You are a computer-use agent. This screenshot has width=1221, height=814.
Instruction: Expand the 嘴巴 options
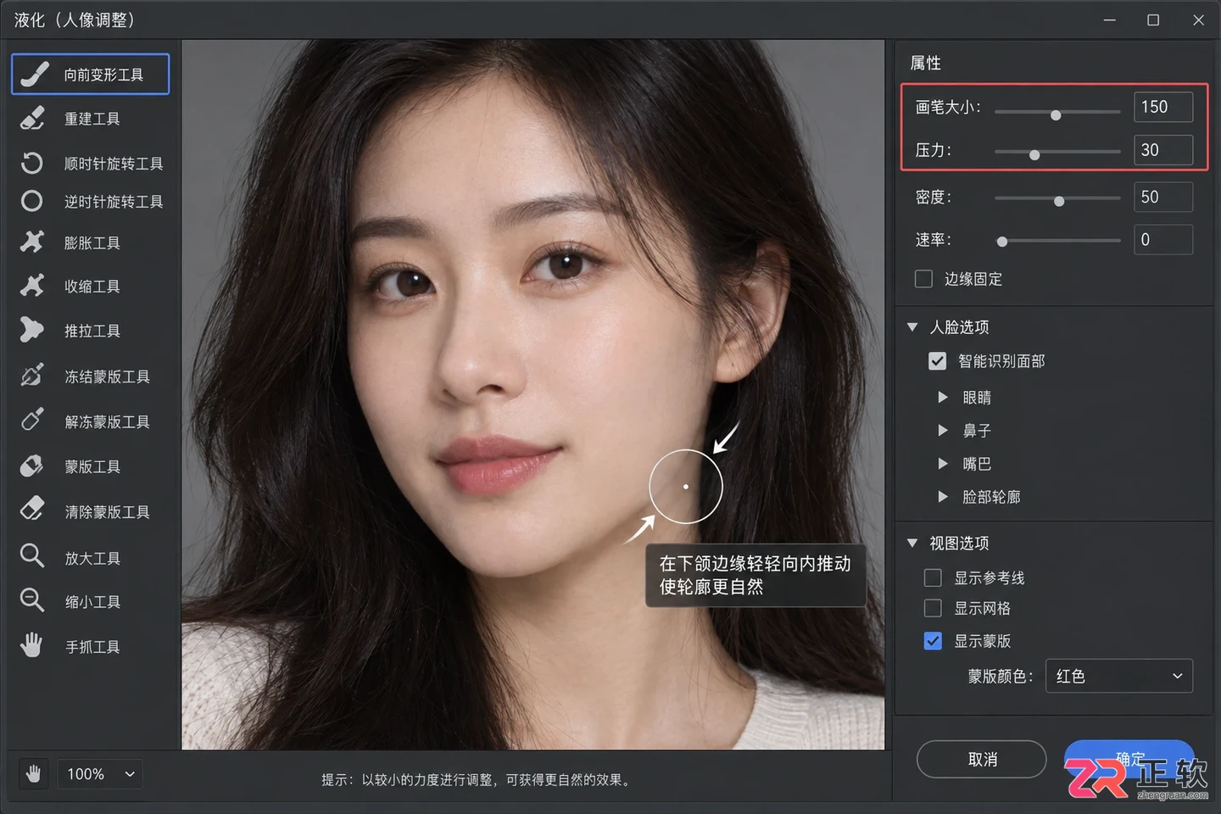click(942, 463)
